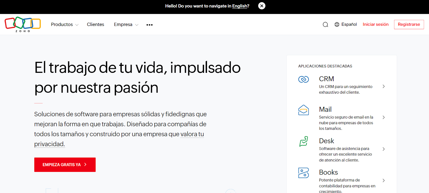Click the EMPIEZA GRATIS YA button
The image size is (429, 193).
coord(65,165)
